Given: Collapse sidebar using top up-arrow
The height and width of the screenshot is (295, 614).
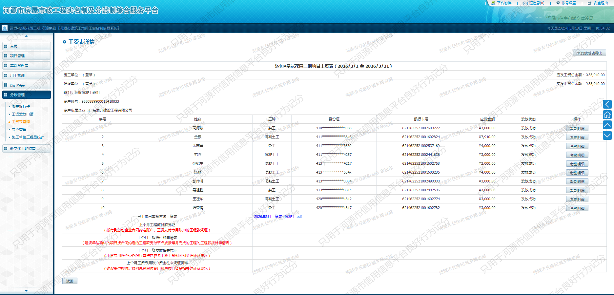Looking at the screenshot, I should (x=26, y=36).
